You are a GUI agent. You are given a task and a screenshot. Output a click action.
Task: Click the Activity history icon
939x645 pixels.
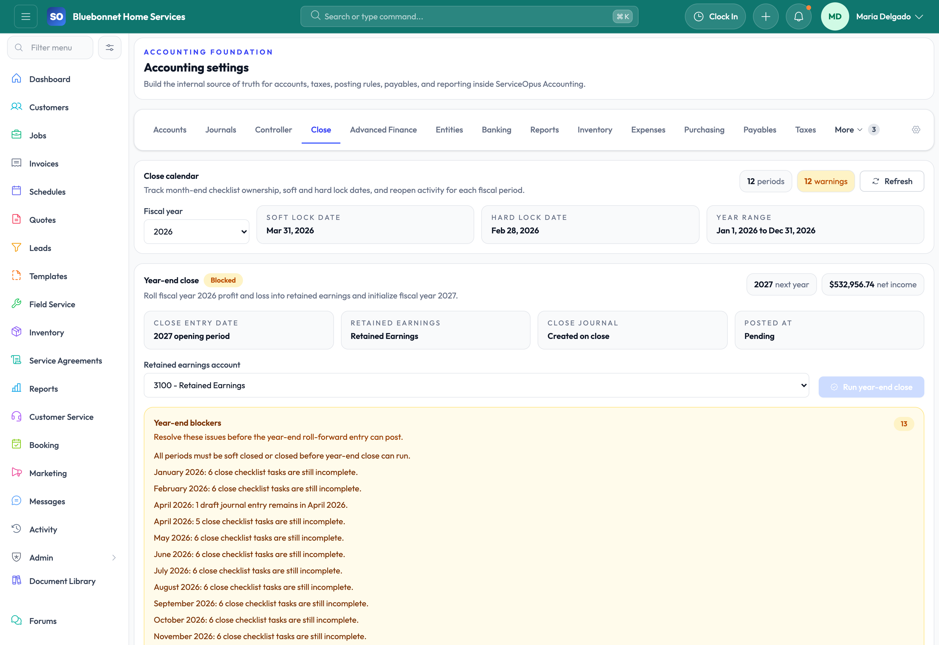click(x=16, y=529)
